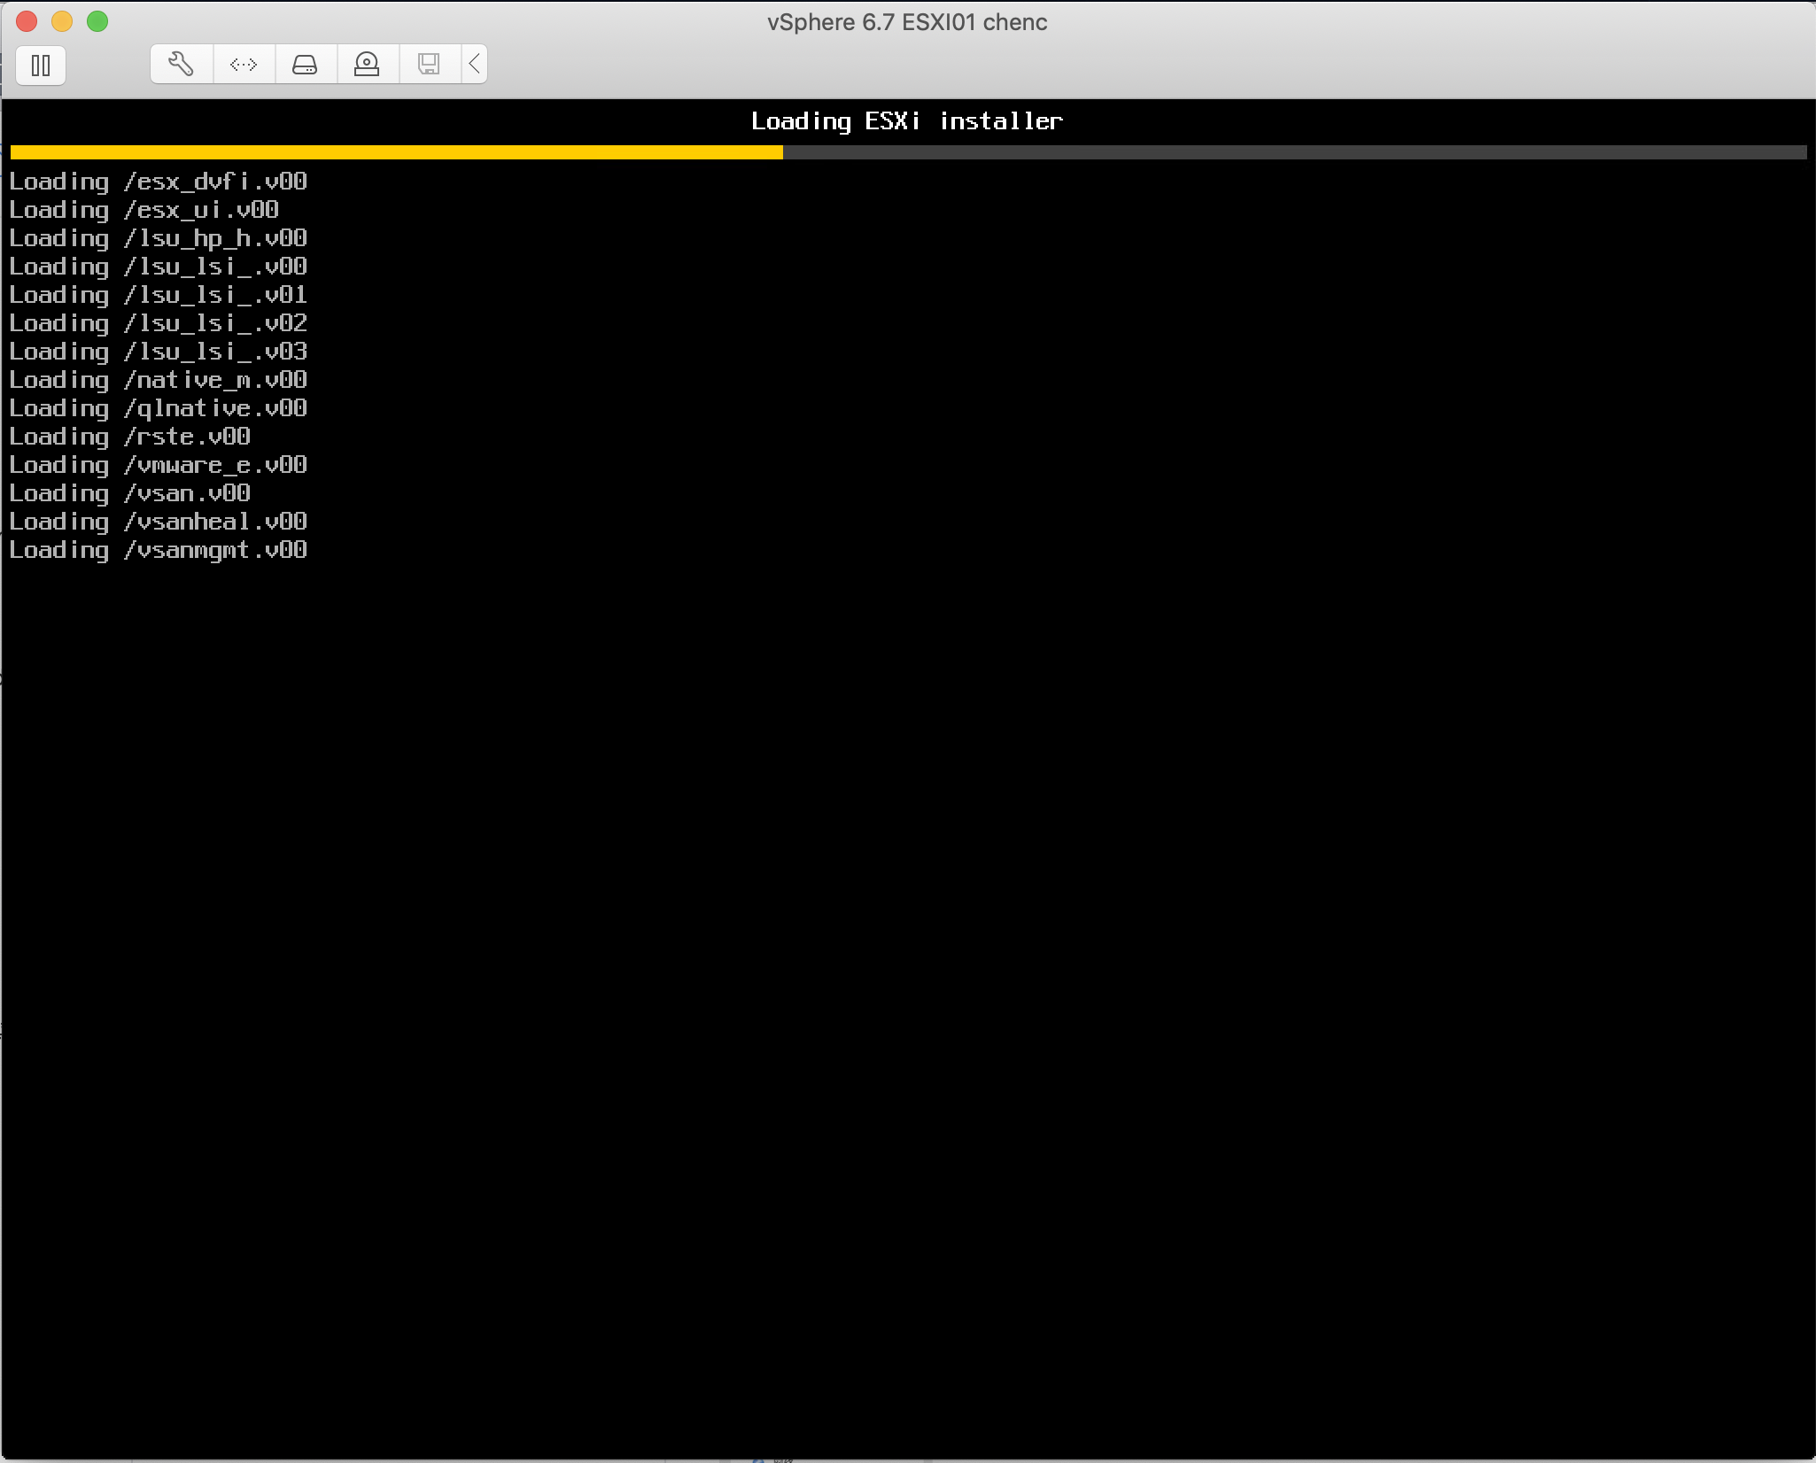Close the VM window with red button
Screen dimensions: 1816x1463
pos(27,21)
